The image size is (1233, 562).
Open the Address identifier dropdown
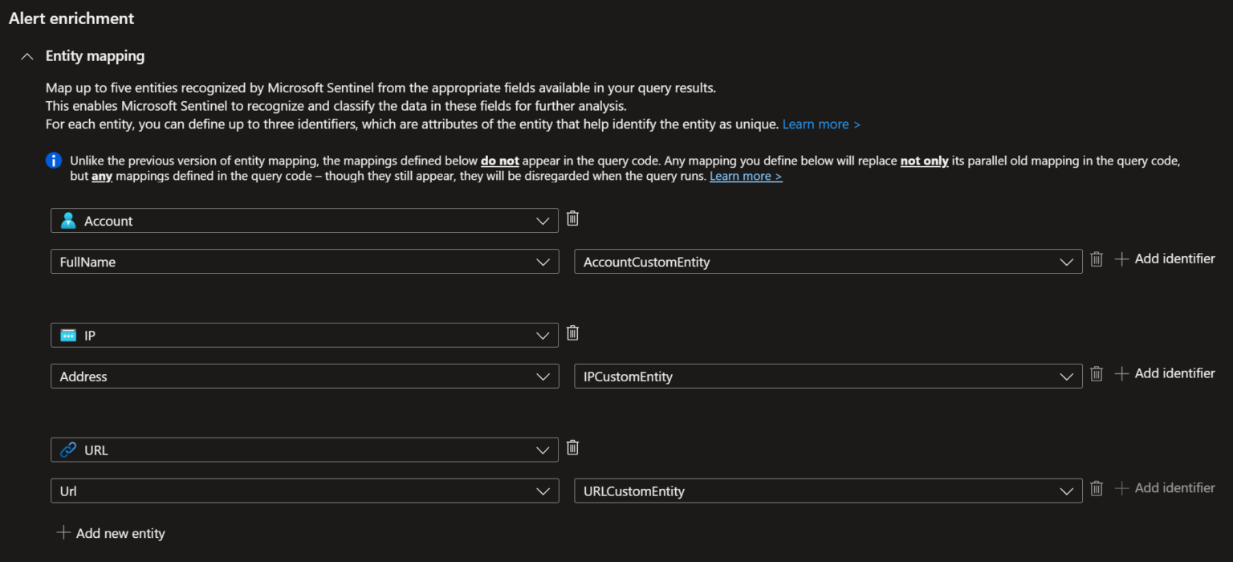[x=543, y=376]
